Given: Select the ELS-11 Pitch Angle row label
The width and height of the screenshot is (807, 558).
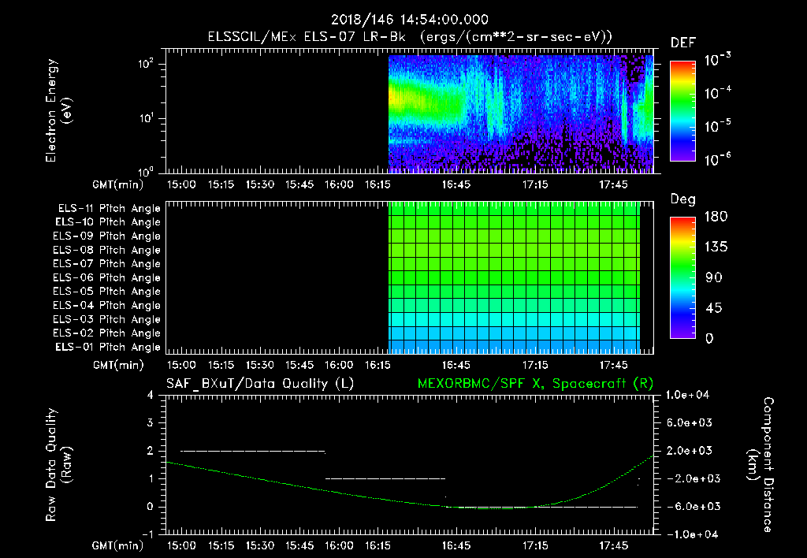Looking at the screenshot, I should coord(109,209).
